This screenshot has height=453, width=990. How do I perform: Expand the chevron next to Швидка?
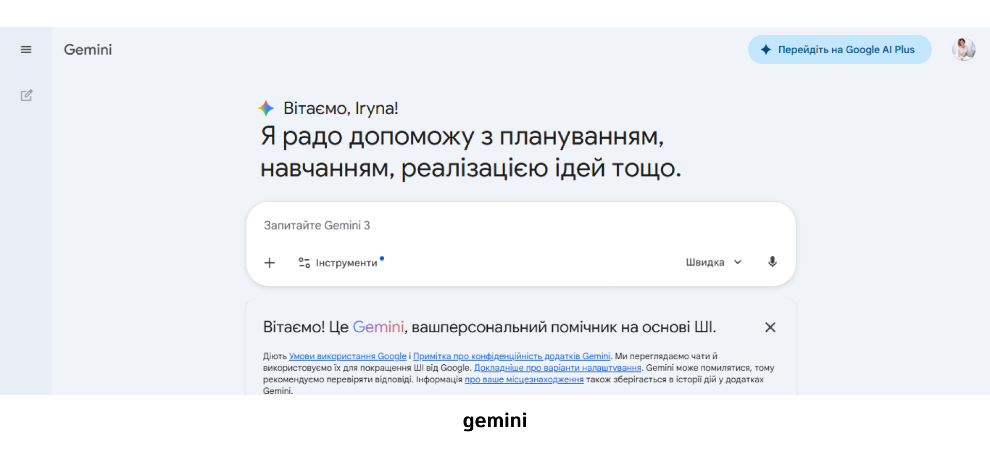pyautogui.click(x=737, y=262)
